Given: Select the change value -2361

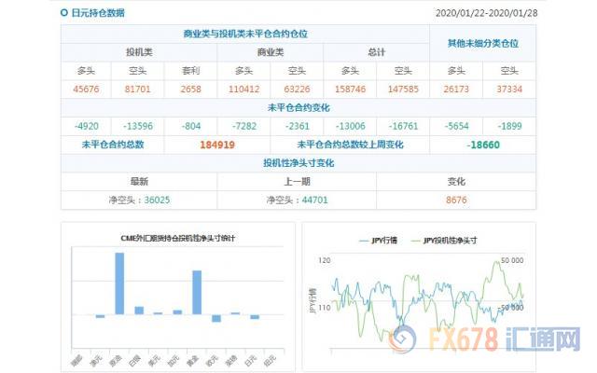Looking at the screenshot, I should click(x=298, y=127).
